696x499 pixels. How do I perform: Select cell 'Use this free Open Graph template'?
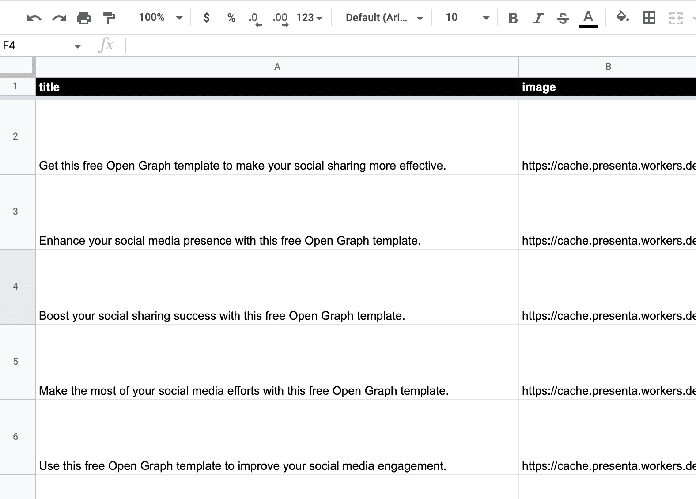click(277, 437)
